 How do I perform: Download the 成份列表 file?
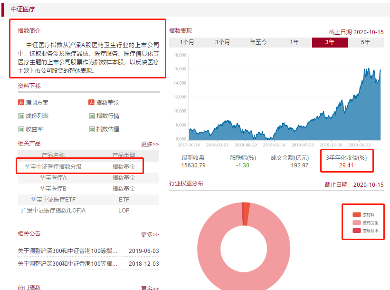(x=37, y=116)
